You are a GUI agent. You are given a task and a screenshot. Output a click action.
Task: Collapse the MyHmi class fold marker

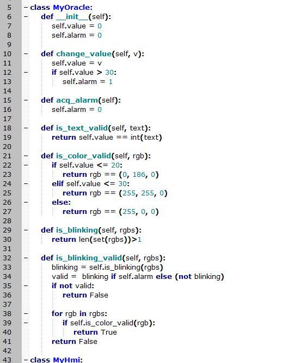coord(26,360)
